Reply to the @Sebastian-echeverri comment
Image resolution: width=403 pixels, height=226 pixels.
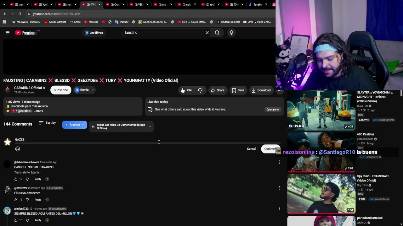(38, 179)
